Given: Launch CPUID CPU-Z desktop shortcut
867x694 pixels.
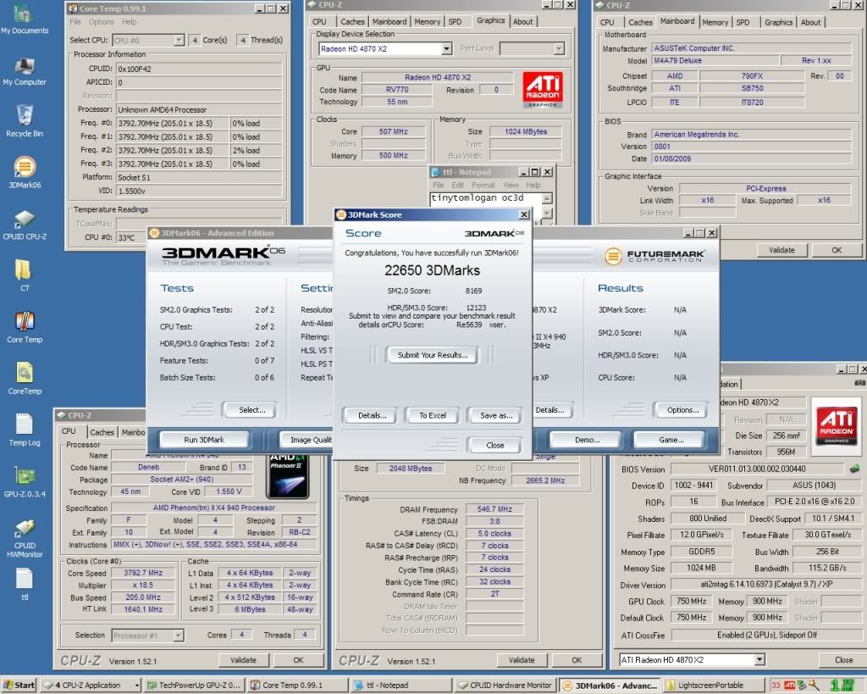Looking at the screenshot, I should (25, 225).
